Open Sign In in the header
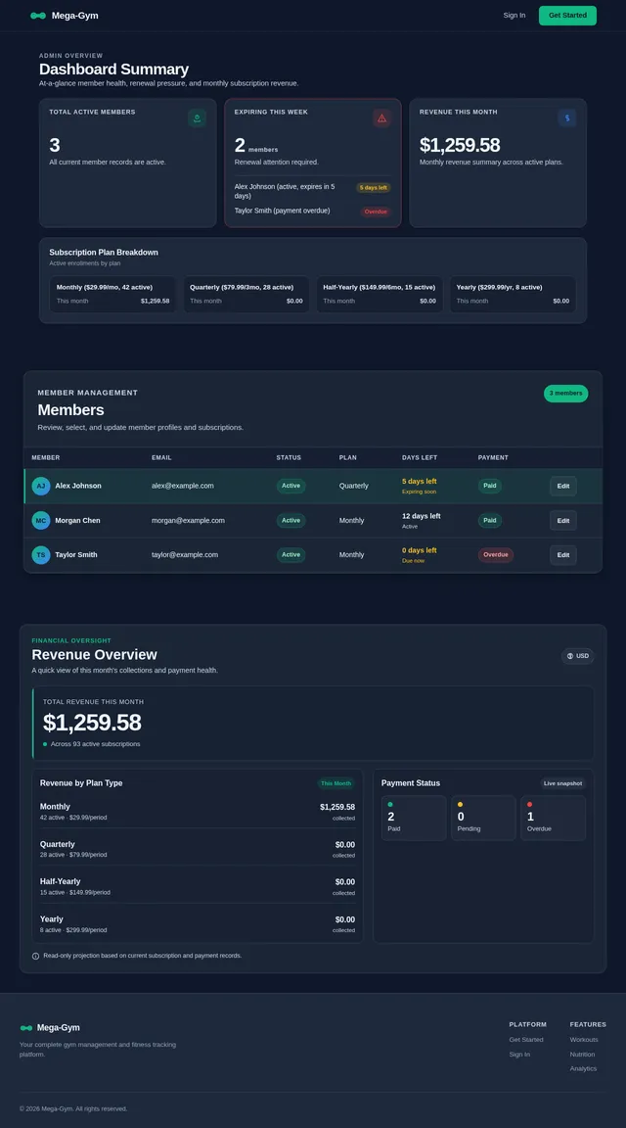This screenshot has height=1128, width=626. coord(514,15)
